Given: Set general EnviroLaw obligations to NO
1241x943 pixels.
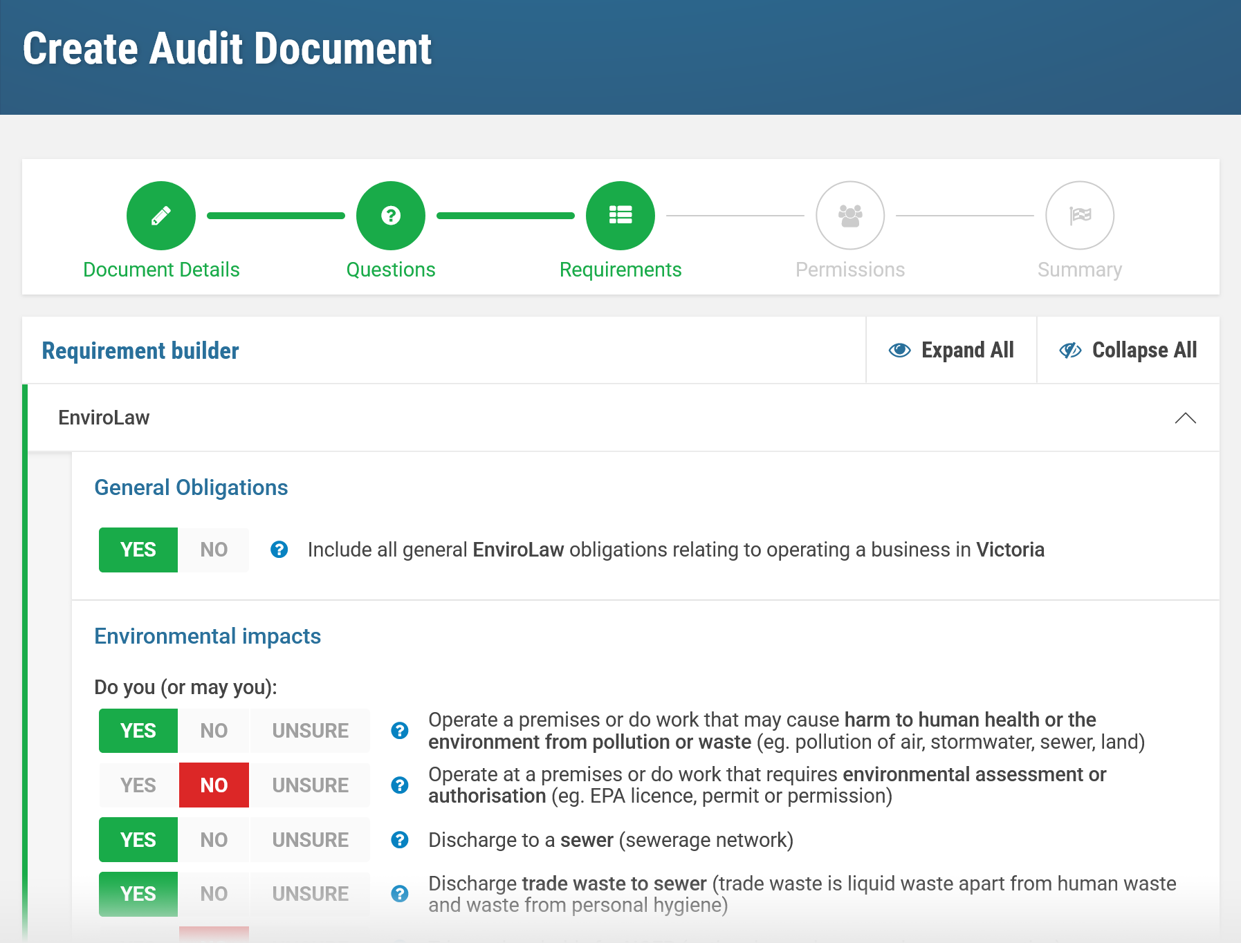Looking at the screenshot, I should (x=214, y=550).
